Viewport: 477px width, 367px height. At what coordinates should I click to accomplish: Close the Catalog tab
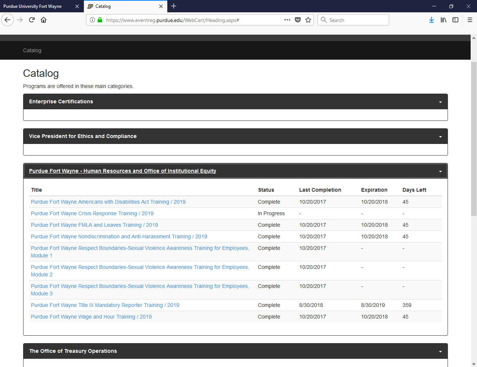point(161,6)
